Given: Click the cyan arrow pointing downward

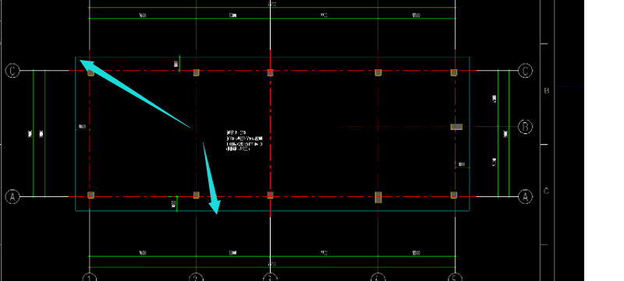Looking at the screenshot, I should pos(211,178).
